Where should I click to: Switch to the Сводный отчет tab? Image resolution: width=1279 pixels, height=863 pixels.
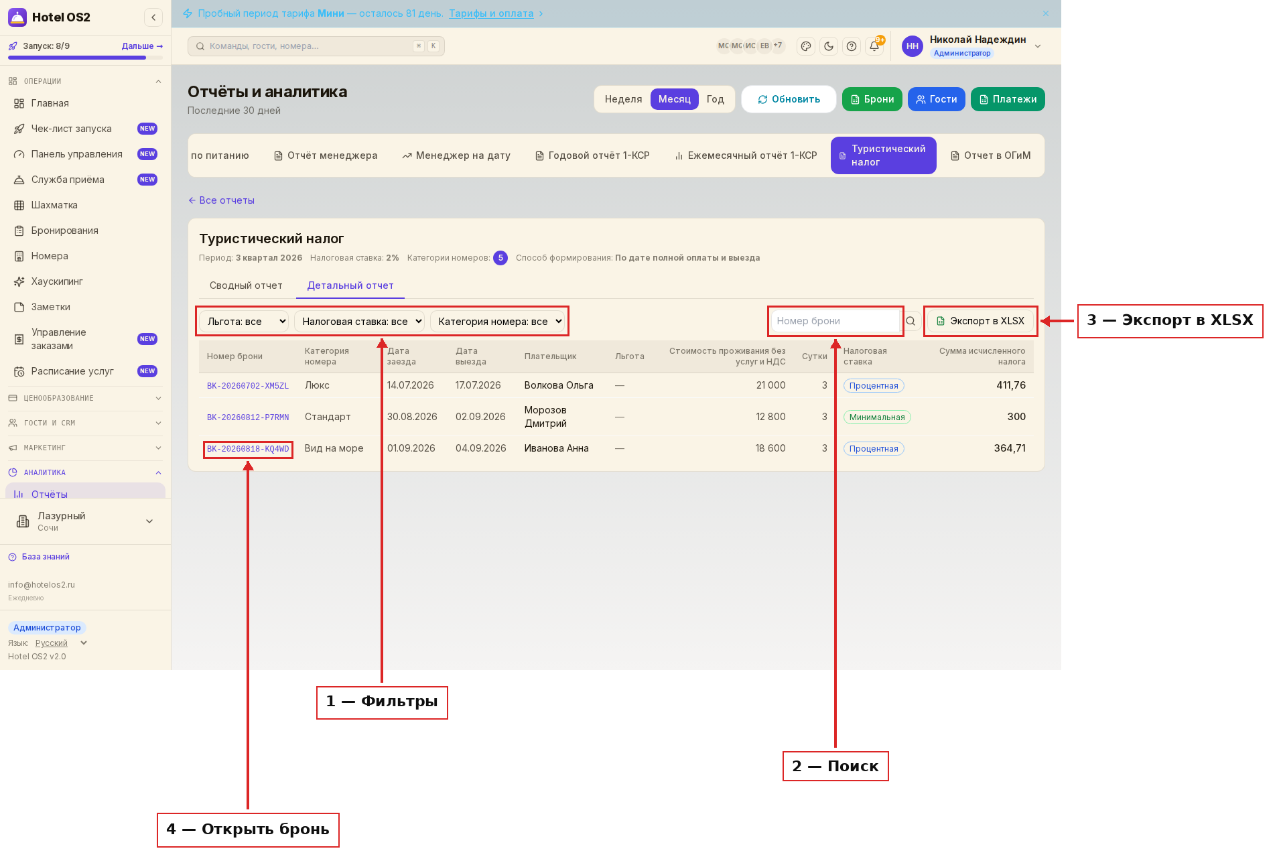tap(246, 285)
